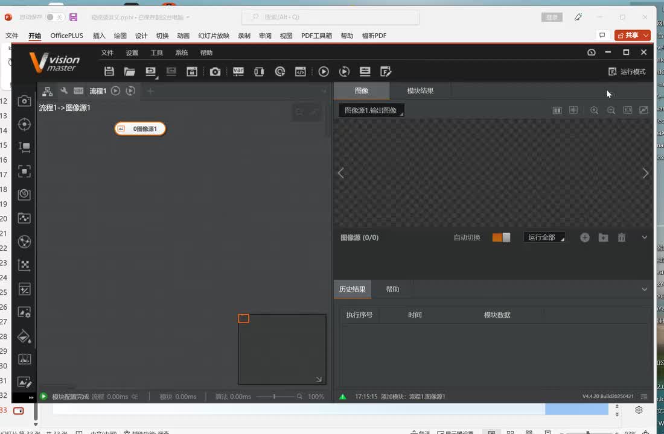Open the deep learning tools in sidebar

tap(24, 195)
